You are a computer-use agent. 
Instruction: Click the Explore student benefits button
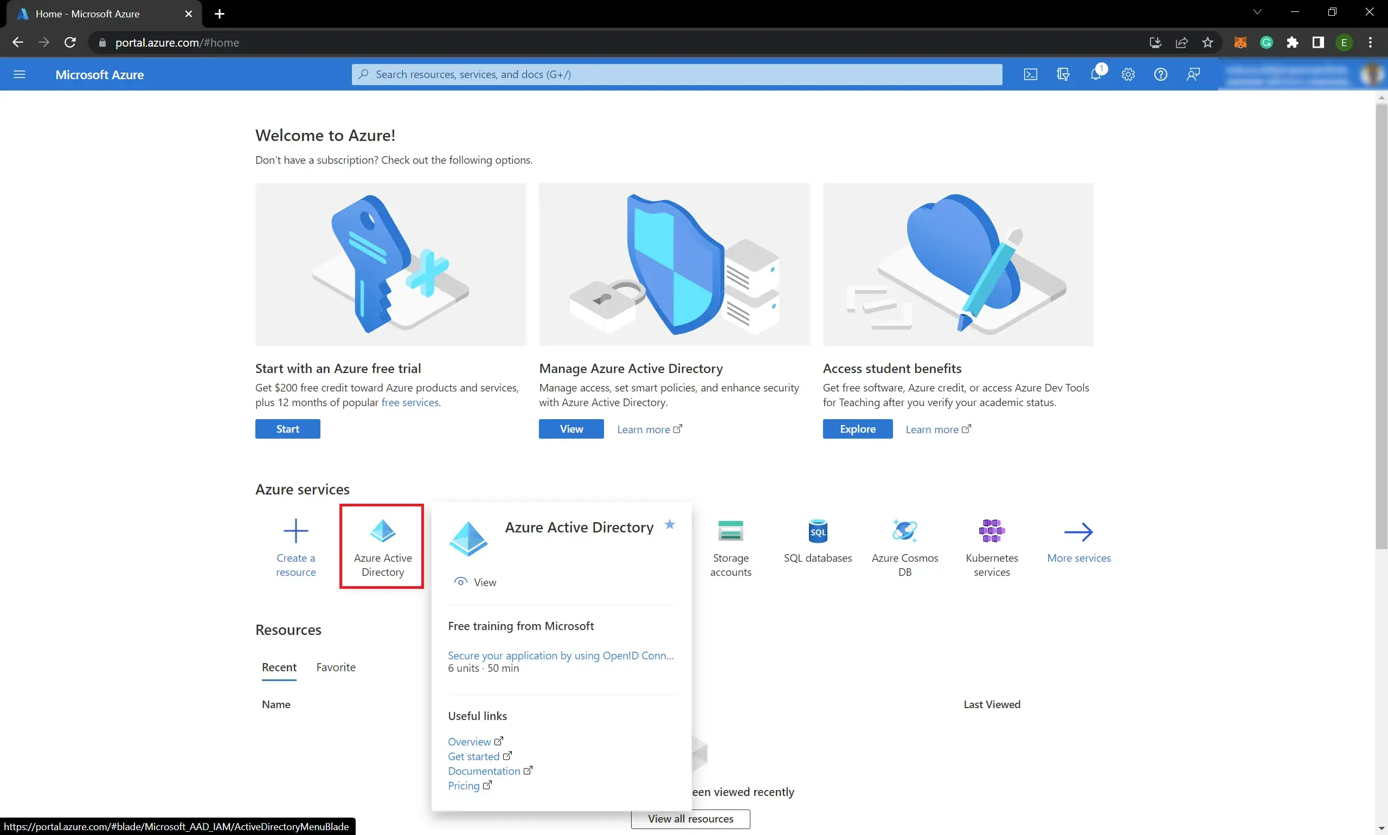pos(857,429)
